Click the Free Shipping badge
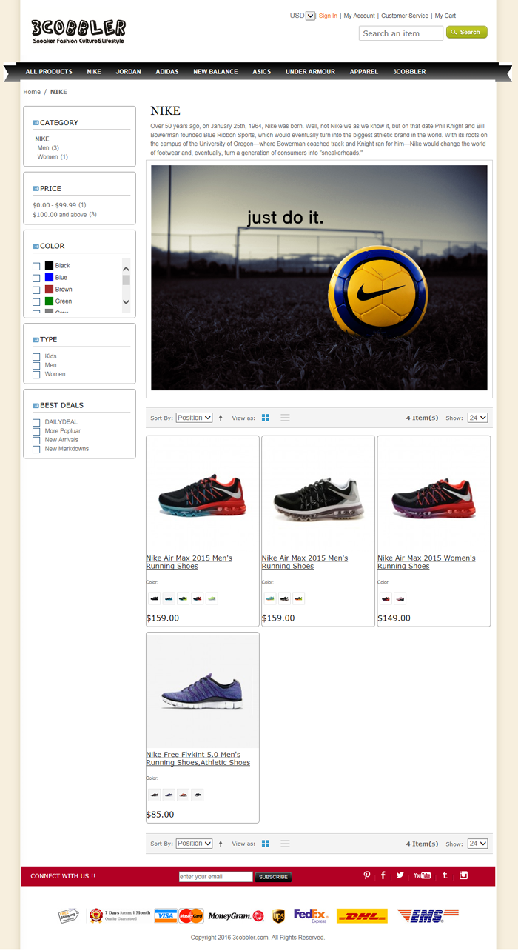This screenshot has height=951, width=518. pyautogui.click(x=69, y=916)
